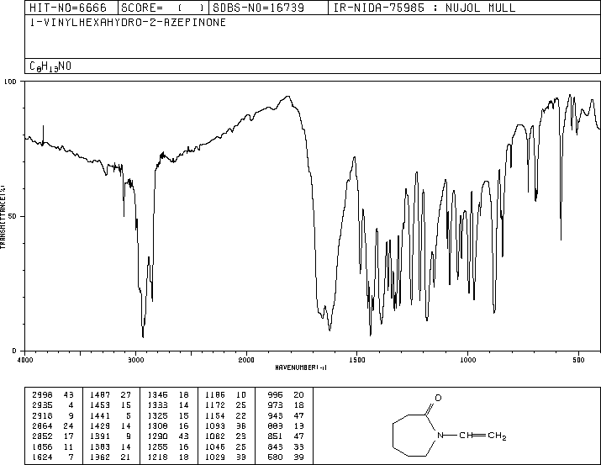Select peak table value 2998
601x465 pixels.
coord(42,395)
